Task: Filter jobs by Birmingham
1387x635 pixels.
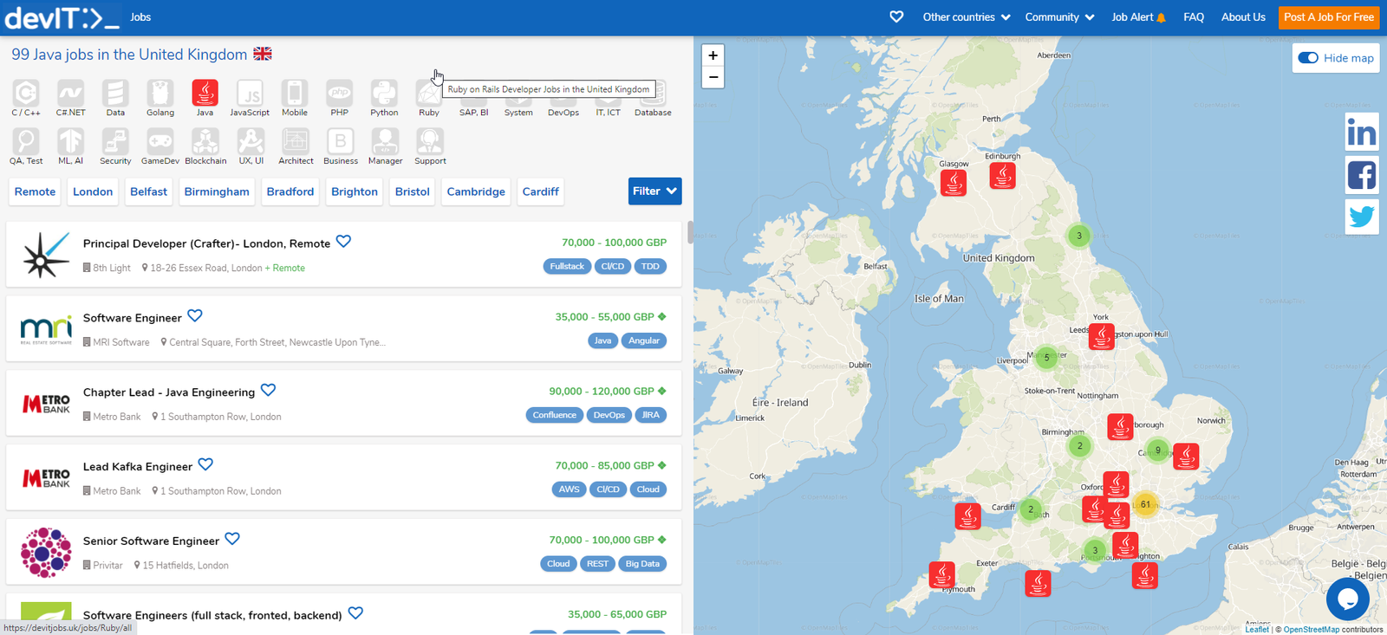Action: click(217, 191)
